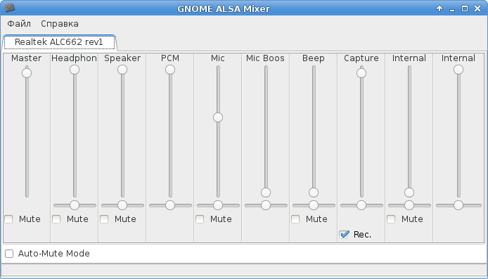Click the Capture vertical volume knob
The width and height of the screenshot is (488, 279).
click(361, 73)
